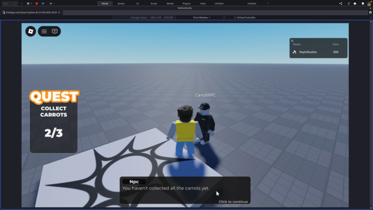Open the UI ribbon tab

tap(137, 4)
